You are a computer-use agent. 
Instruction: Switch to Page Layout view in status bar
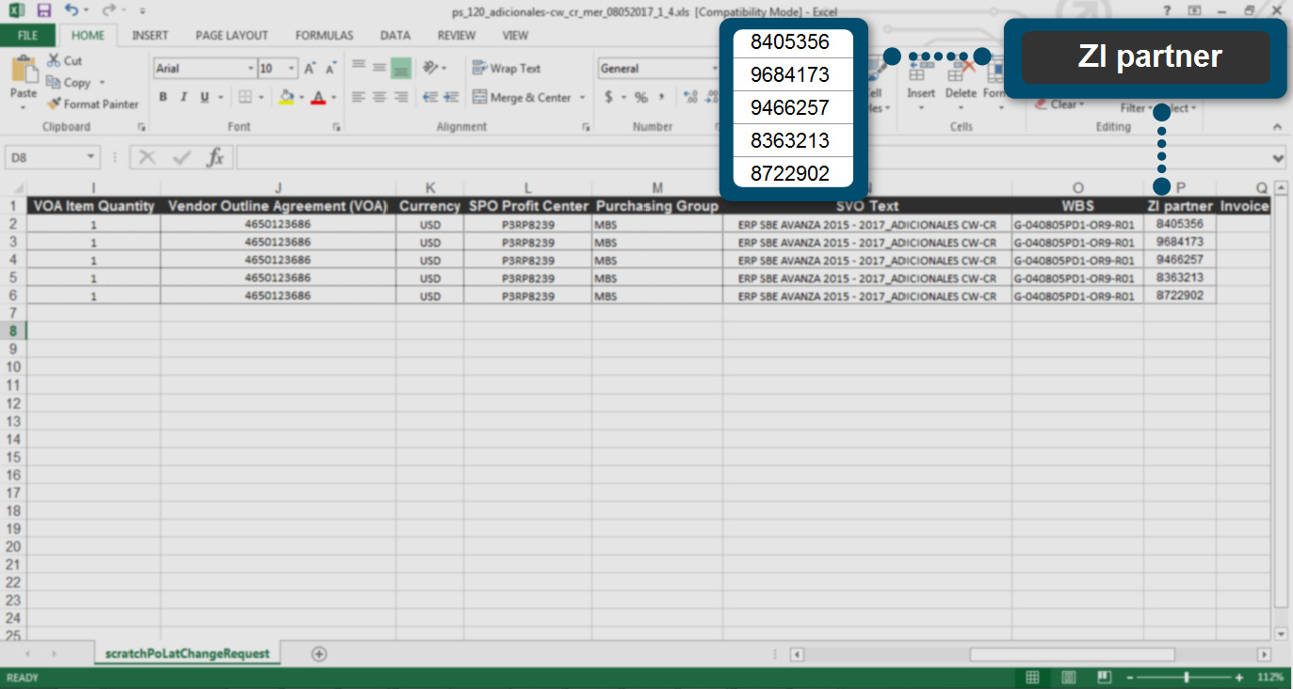[1069, 678]
